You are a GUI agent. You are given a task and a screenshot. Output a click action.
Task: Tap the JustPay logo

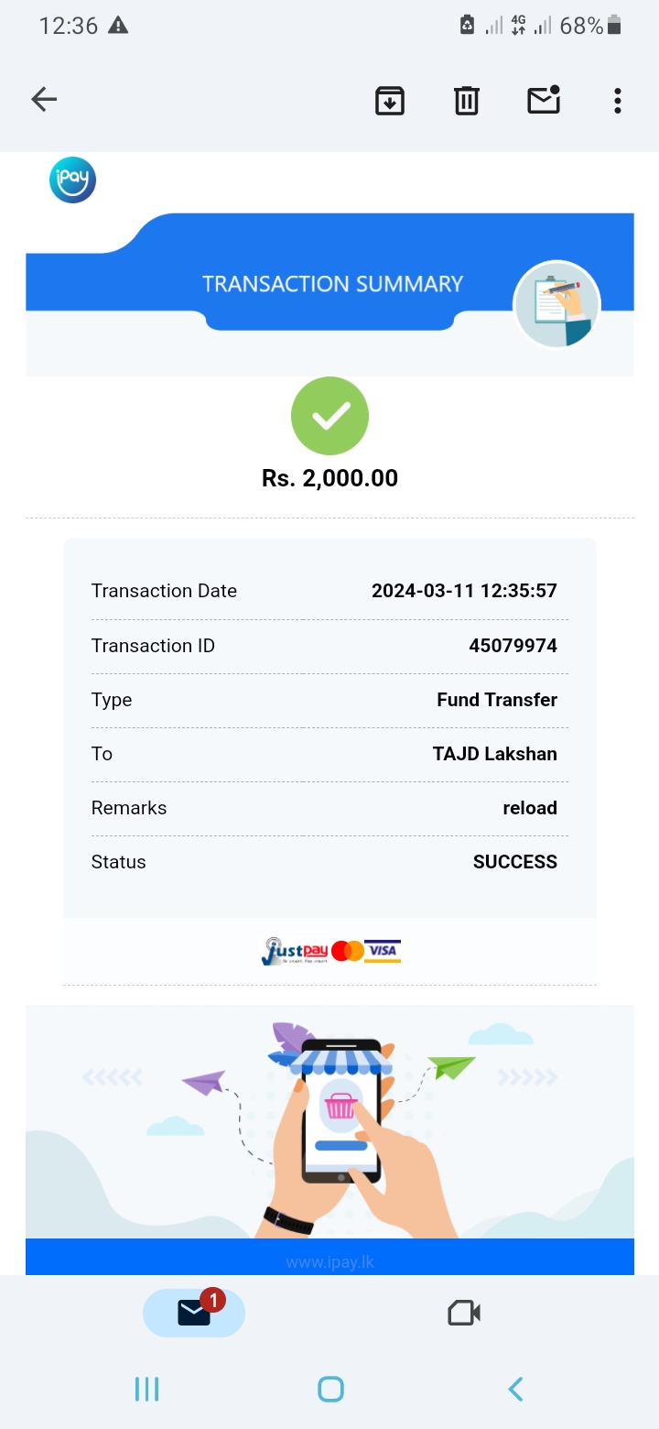pyautogui.click(x=294, y=951)
